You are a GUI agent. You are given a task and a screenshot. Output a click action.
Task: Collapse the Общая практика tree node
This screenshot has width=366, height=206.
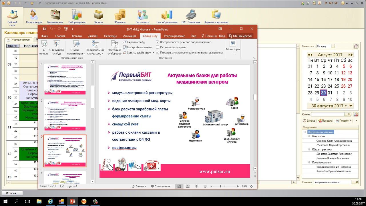309,149
